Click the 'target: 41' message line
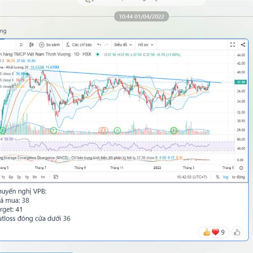Image resolution: width=253 pixels, height=253 pixels. 11,210
